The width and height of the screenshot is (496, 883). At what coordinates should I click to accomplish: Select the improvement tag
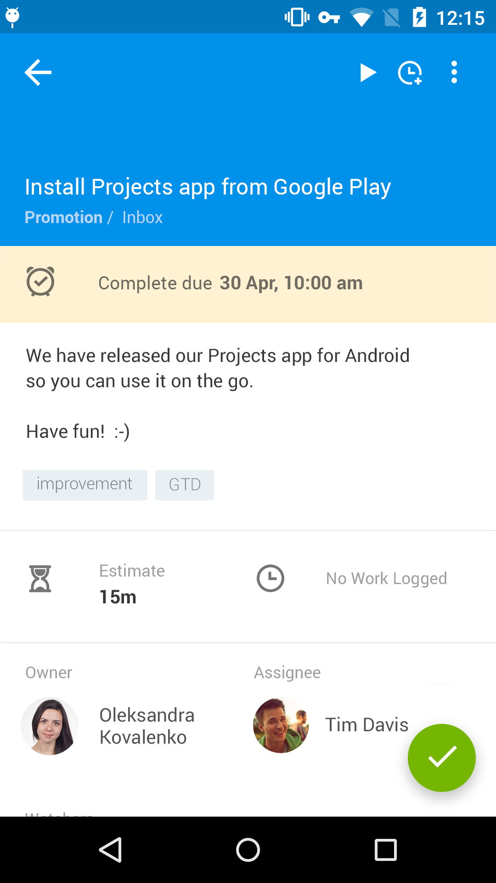tap(85, 485)
